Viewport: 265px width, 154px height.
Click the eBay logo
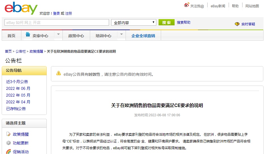point(21,8)
